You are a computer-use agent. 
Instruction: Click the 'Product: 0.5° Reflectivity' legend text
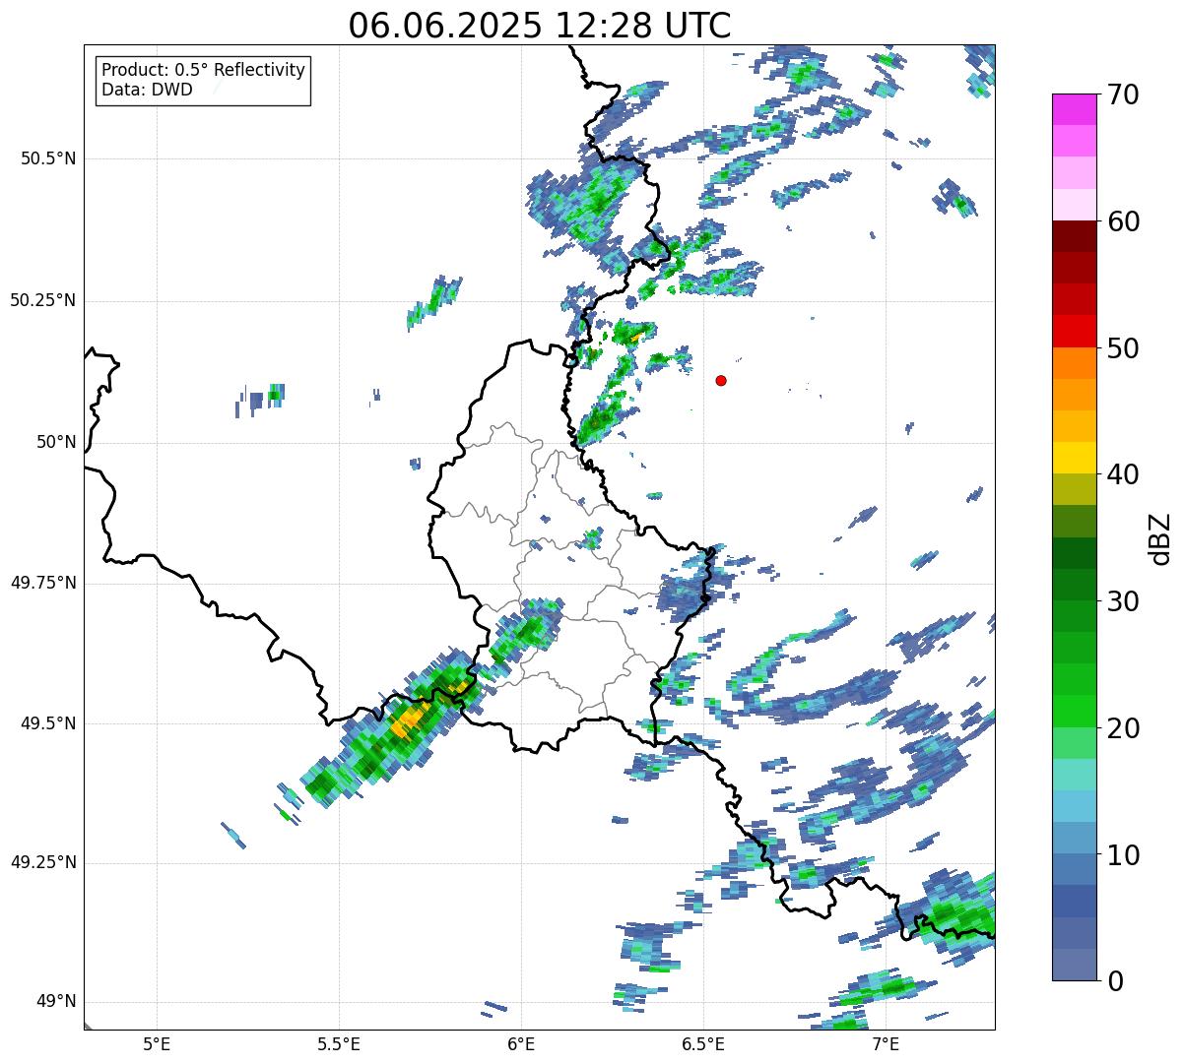204,71
